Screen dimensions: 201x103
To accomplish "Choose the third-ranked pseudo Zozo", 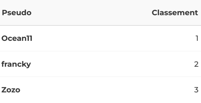I will (x=11, y=90).
